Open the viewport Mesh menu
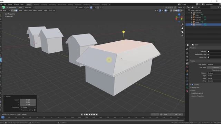 click(35, 11)
